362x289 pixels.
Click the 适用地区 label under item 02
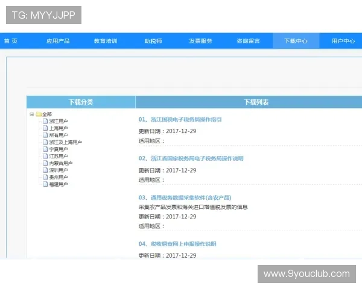pyautogui.click(x=151, y=180)
